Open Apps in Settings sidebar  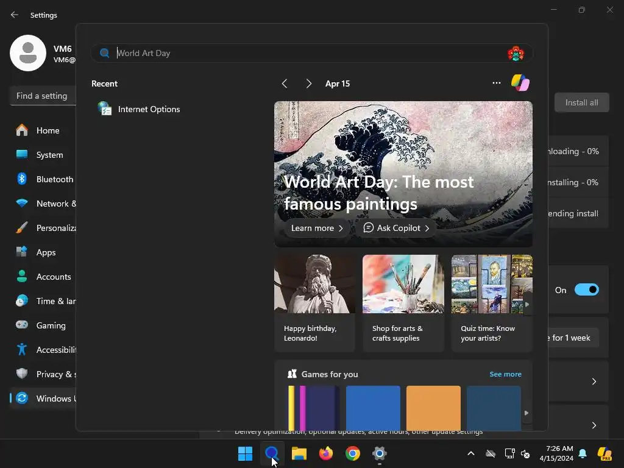[x=43, y=252]
